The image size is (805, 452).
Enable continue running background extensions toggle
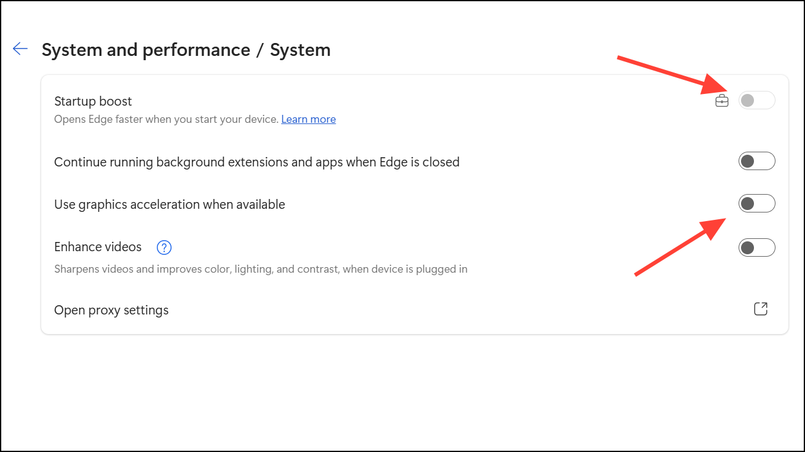point(756,162)
